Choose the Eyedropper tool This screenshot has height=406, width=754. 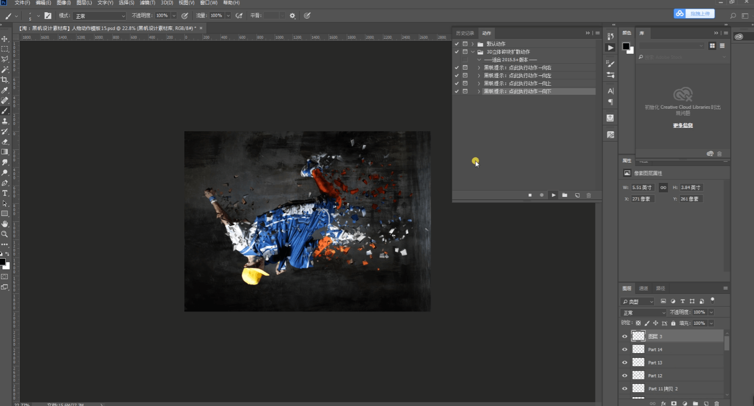5,90
